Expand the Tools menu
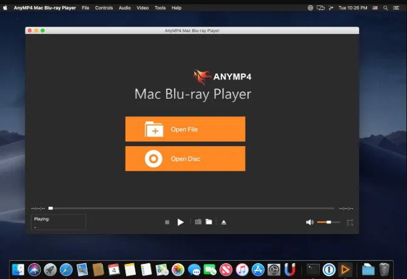 (160, 8)
